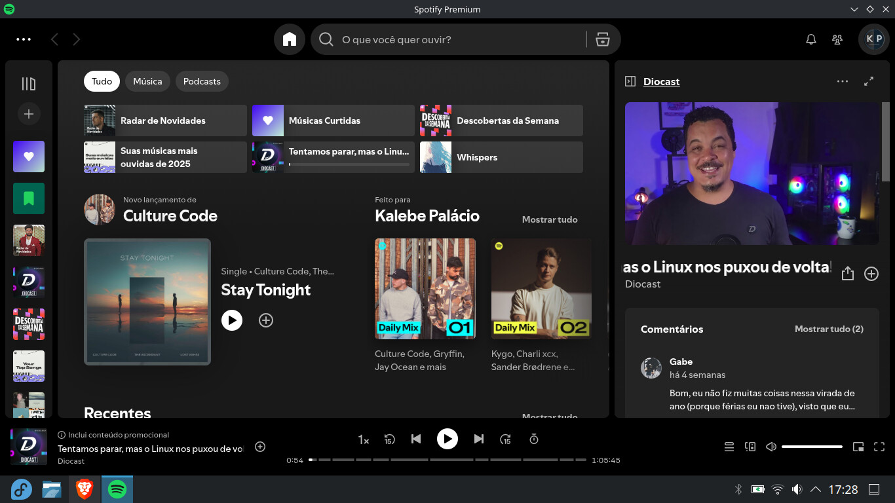Open the notifications bell
This screenshot has height=503, width=895.
(810, 39)
